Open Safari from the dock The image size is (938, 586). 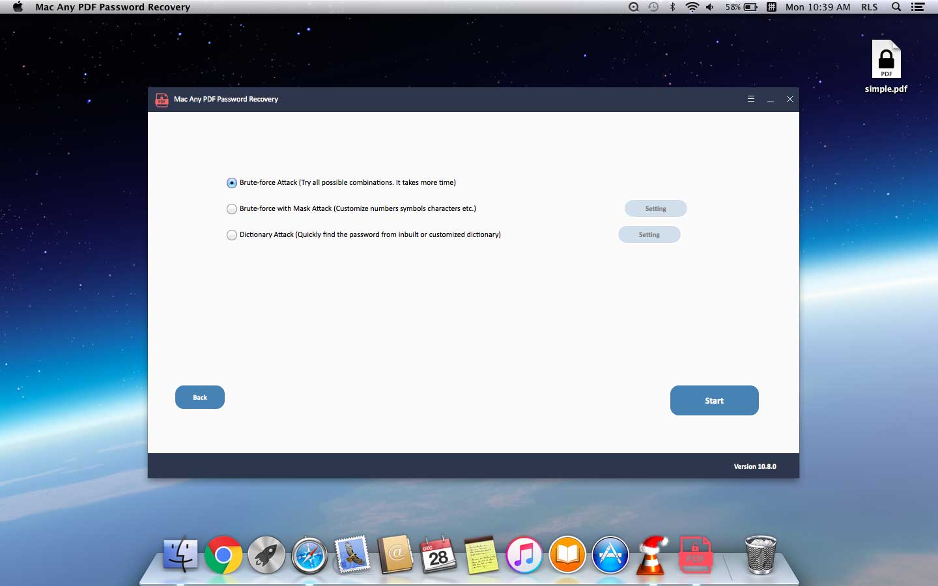[309, 555]
